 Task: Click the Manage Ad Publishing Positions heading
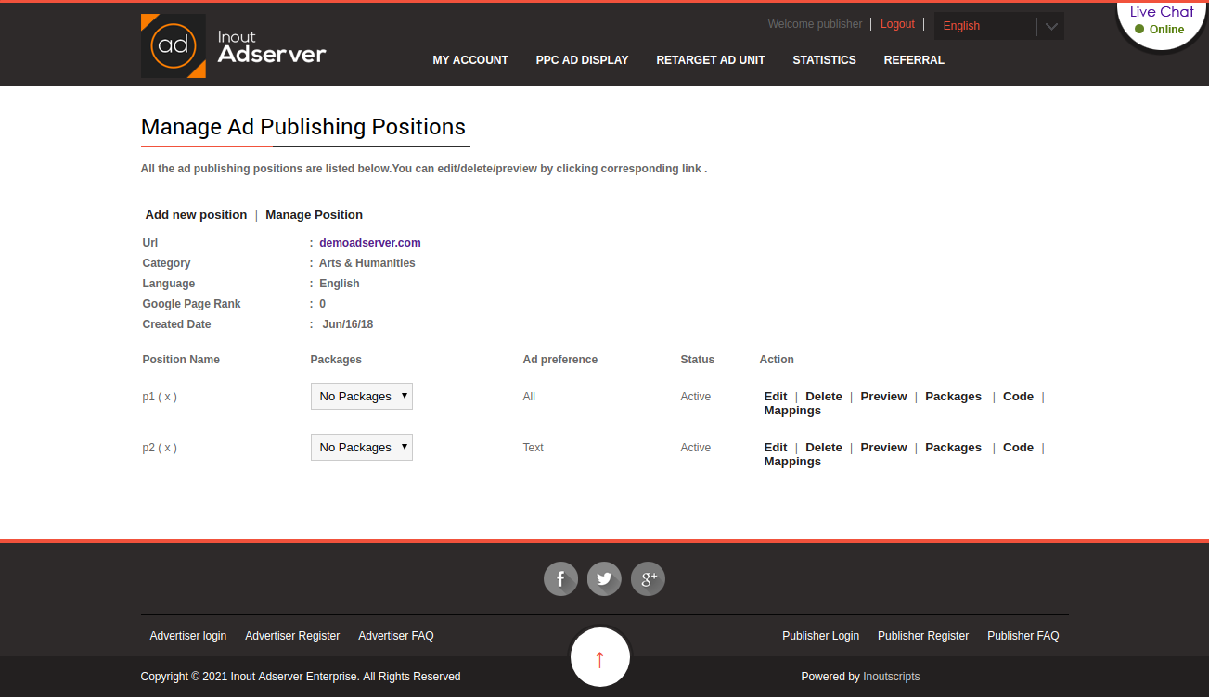(303, 127)
